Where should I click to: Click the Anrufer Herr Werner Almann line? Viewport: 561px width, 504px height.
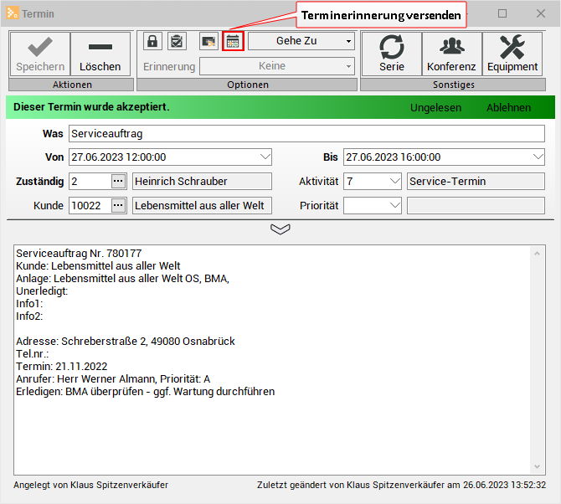click(x=113, y=378)
